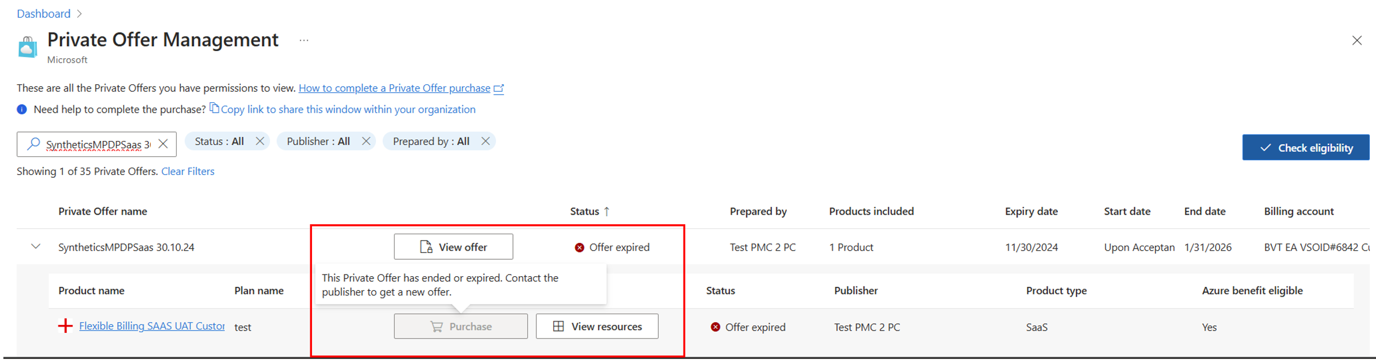The height and width of the screenshot is (360, 1376).
Task: Clear the search box text with X
Action: (x=163, y=144)
